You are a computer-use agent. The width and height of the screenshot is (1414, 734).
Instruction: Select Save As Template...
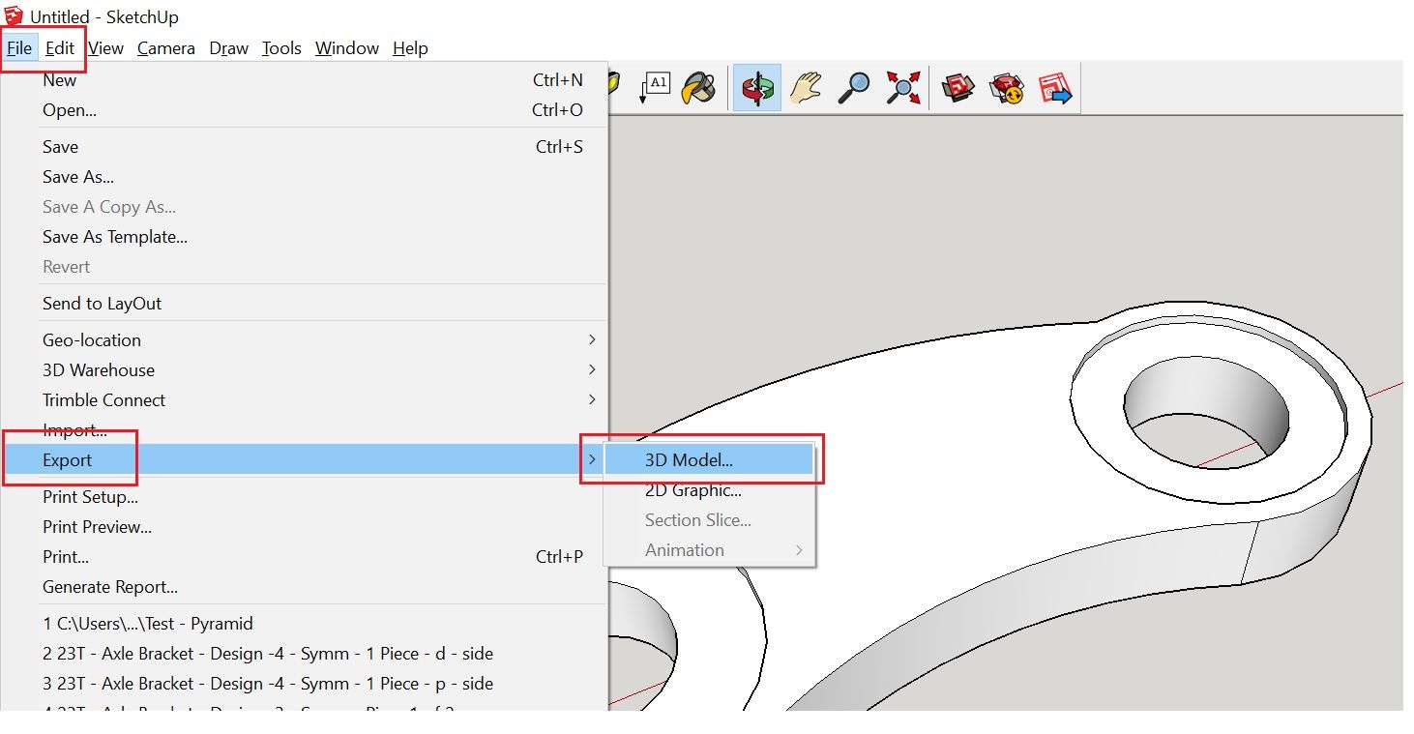[x=114, y=236]
